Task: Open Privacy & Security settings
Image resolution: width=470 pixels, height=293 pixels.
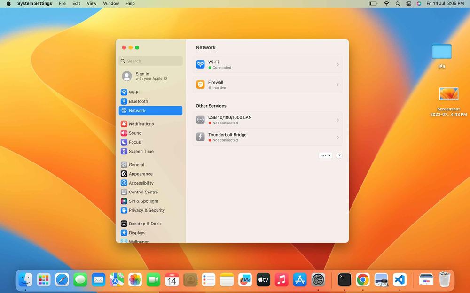Action: 147,210
